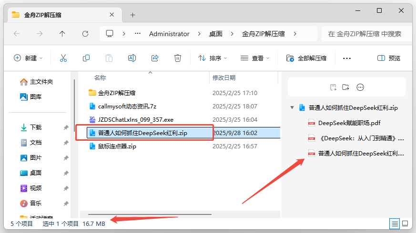Toggle the 预览 preview pane
The width and height of the screenshot is (416, 233).
tap(389, 58)
